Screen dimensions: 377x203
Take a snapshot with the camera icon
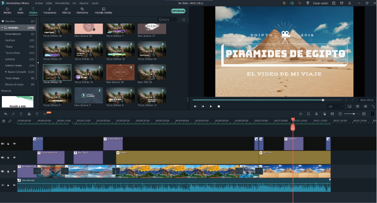(358, 106)
